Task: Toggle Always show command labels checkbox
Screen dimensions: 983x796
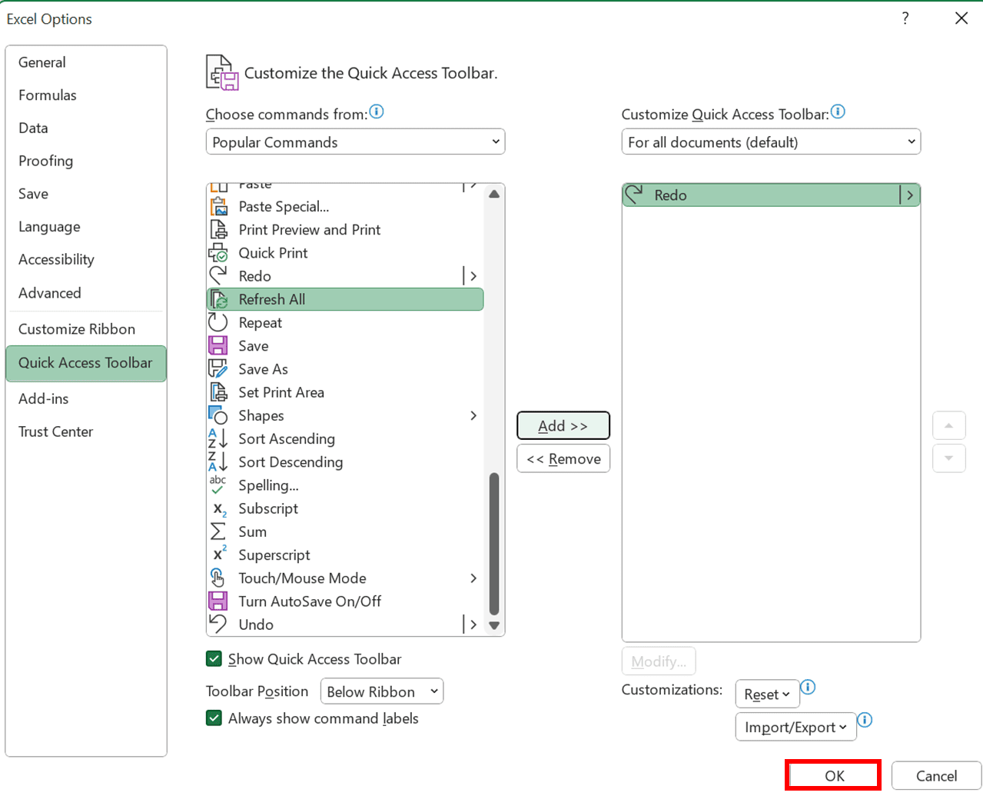Action: [x=214, y=718]
